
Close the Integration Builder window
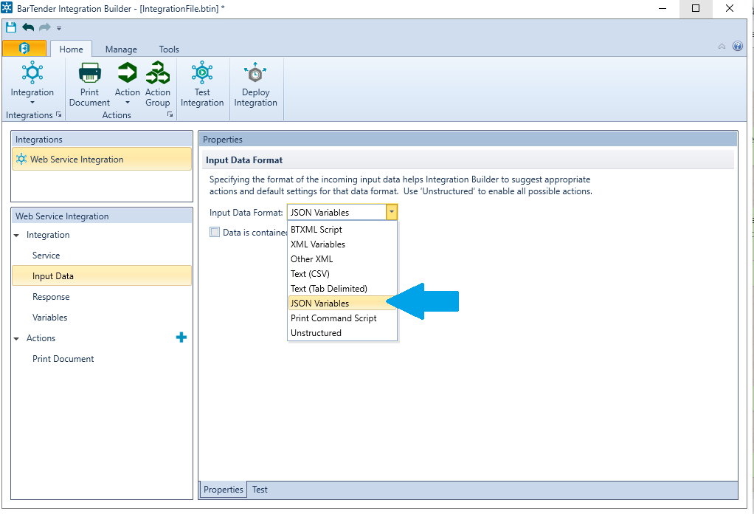(729, 8)
